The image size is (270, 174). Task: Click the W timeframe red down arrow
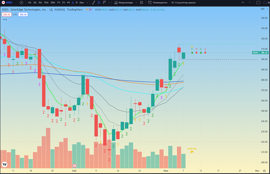point(196,53)
